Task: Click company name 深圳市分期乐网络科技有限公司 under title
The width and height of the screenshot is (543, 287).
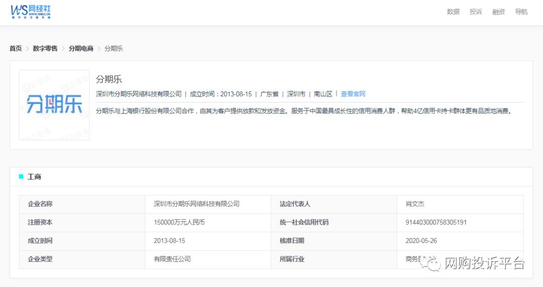Action: (139, 94)
